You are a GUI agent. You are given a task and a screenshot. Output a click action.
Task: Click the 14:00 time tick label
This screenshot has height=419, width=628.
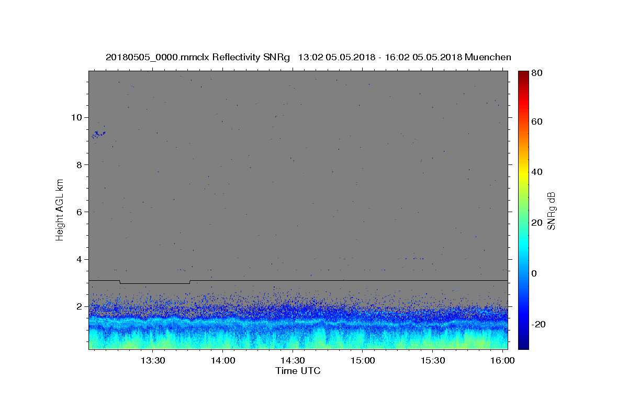point(222,361)
